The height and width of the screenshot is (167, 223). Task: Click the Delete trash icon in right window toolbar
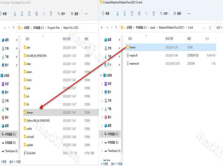(154, 13)
